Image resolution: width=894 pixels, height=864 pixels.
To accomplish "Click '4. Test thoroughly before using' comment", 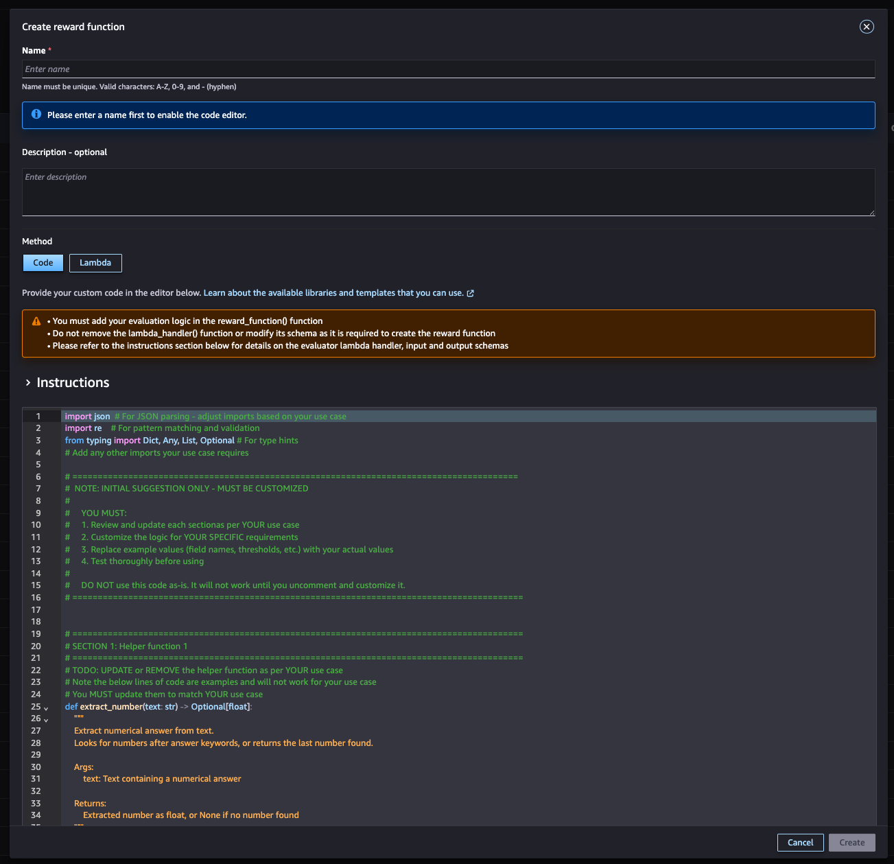I will pos(134,561).
